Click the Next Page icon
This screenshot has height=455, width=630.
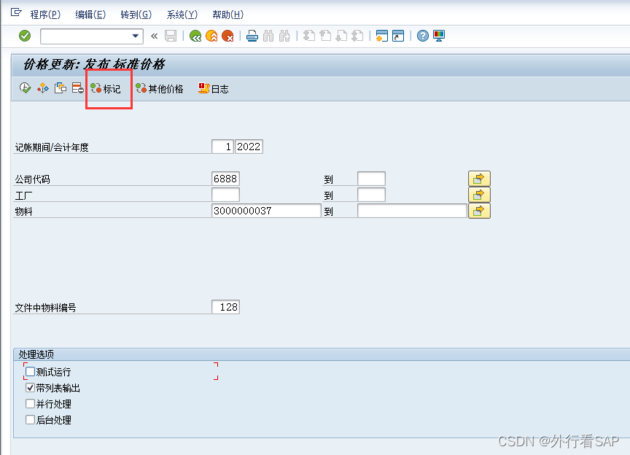[341, 36]
